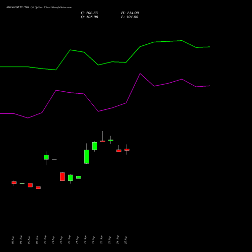252x252 pixels.
Task: Click the 23 Sep date label
Action: coord(110,240)
